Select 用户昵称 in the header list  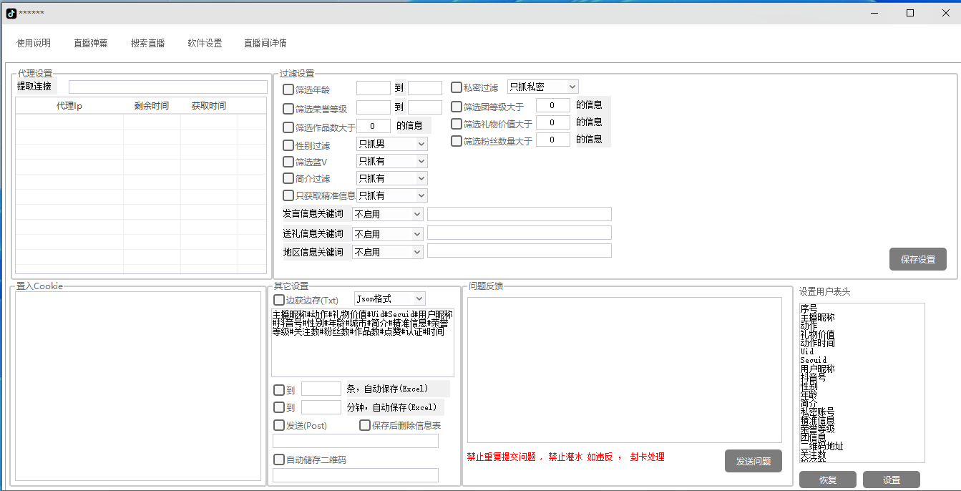[x=816, y=369]
